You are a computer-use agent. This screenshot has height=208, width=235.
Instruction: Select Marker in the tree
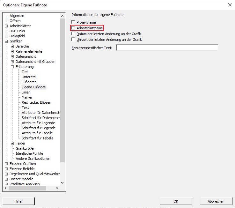click(27, 97)
